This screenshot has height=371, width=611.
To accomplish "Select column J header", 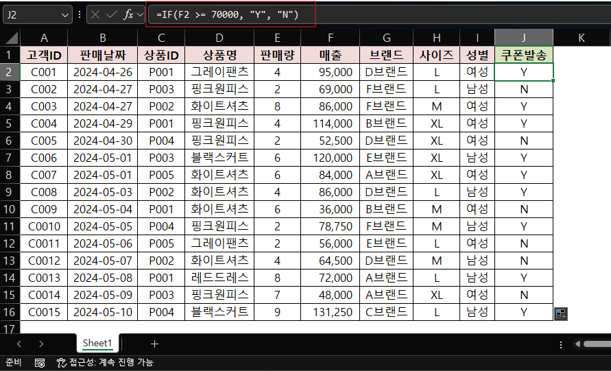I will click(524, 38).
